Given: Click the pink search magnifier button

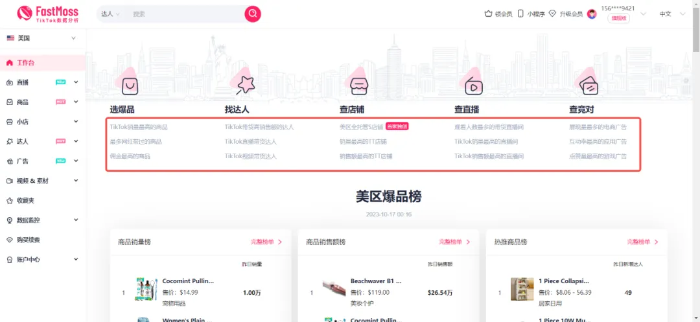Looking at the screenshot, I should (253, 14).
